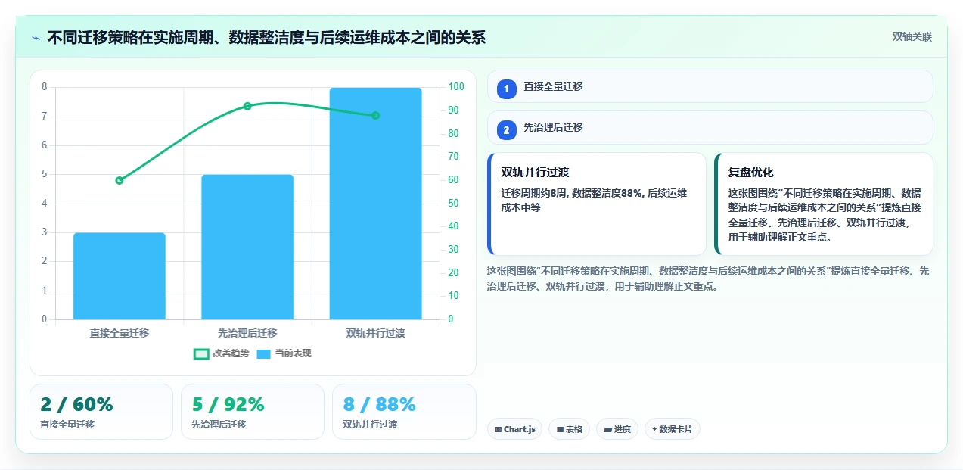Select the 2 / 60% stat card
Screen dimensions: 963x470
pyautogui.click(x=101, y=412)
